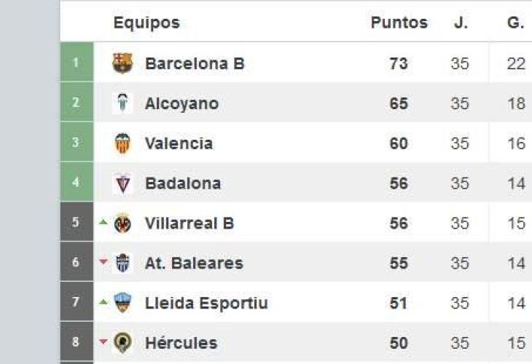This screenshot has height=364, width=532.
Task: Click the Hércules team crest
Action: (122, 343)
